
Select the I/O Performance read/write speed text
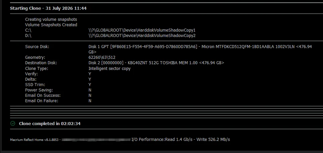181,140
